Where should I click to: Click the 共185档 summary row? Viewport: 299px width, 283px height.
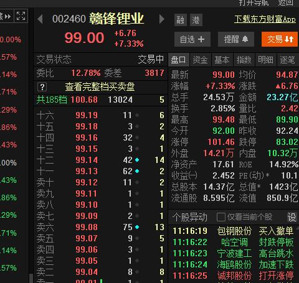click(100, 100)
